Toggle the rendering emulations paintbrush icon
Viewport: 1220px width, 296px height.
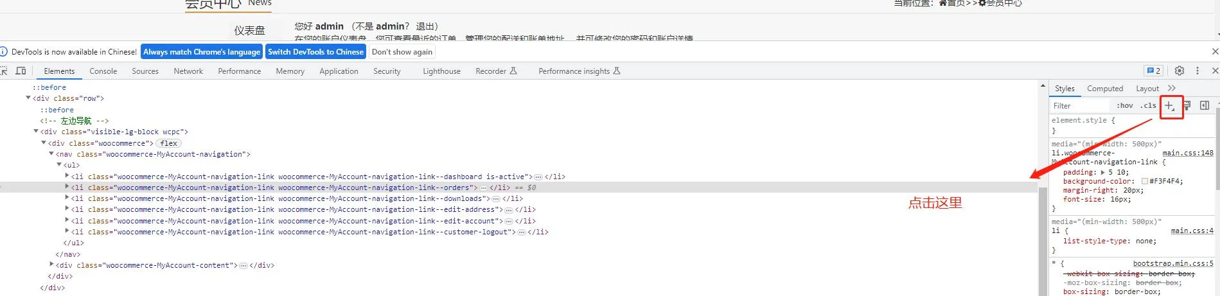[x=1187, y=105]
